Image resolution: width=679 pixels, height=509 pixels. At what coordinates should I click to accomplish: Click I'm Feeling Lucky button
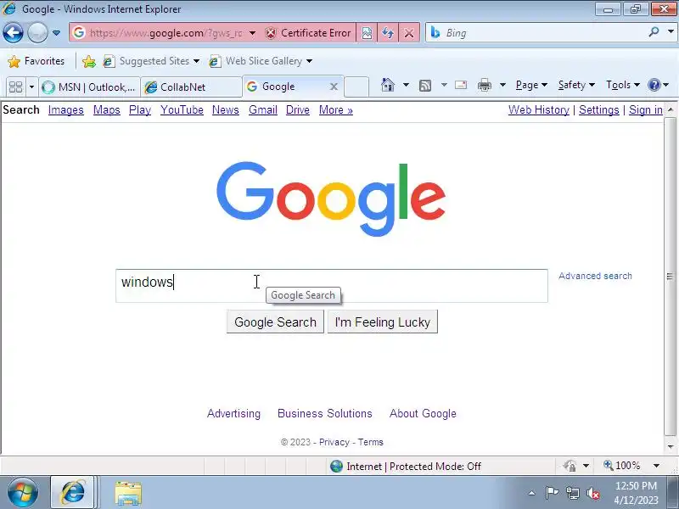pyautogui.click(x=383, y=322)
